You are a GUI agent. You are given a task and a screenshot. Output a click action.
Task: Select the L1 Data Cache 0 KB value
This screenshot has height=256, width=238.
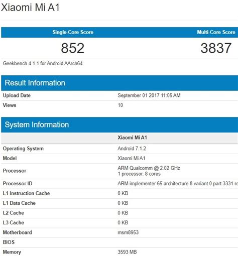(123, 203)
